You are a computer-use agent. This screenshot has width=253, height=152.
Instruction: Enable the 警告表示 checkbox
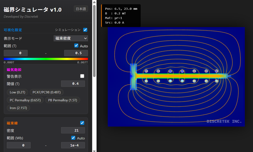click(x=82, y=76)
